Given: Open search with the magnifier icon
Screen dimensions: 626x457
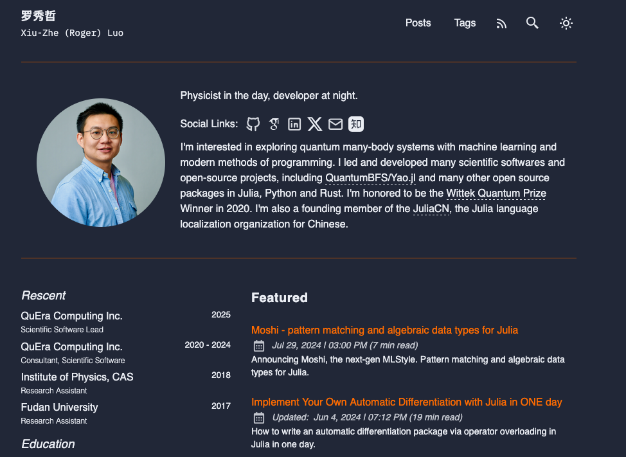Looking at the screenshot, I should click(532, 23).
